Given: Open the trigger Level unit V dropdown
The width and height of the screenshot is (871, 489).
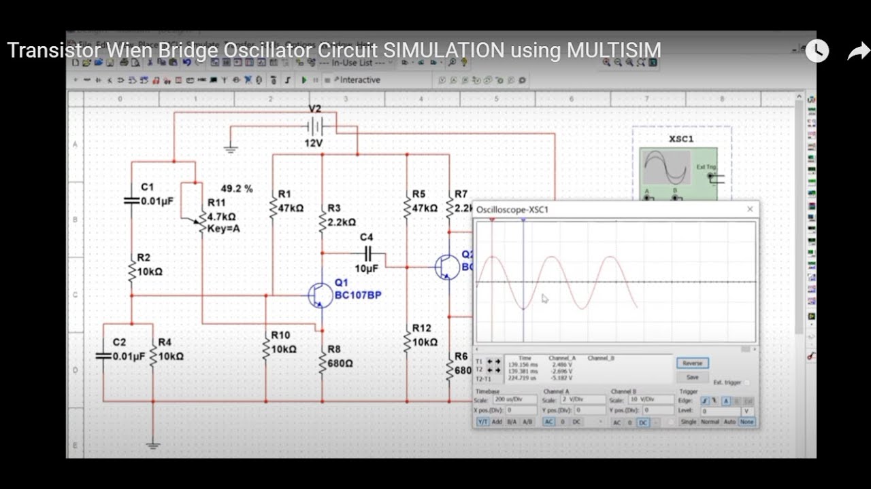Looking at the screenshot, I should (x=748, y=412).
